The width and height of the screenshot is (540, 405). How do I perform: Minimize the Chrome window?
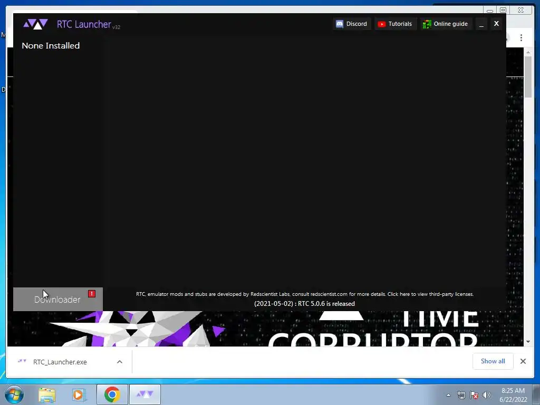490,10
